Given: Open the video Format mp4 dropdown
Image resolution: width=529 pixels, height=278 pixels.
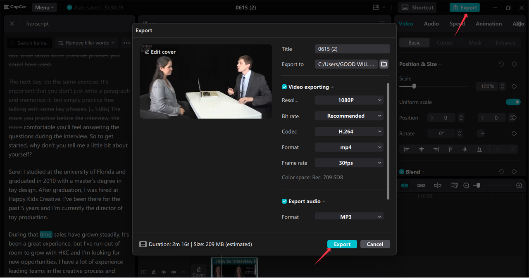Looking at the screenshot, I should [349, 147].
